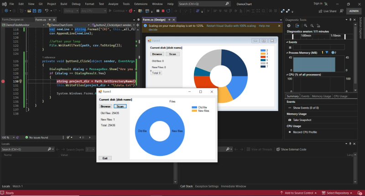This screenshot has height=196, width=365.
Task: Toggle the breakpoint on line 130
Action: coord(3,81)
